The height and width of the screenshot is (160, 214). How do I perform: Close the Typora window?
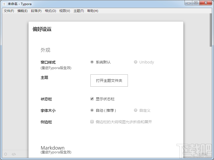[x=206, y=3]
